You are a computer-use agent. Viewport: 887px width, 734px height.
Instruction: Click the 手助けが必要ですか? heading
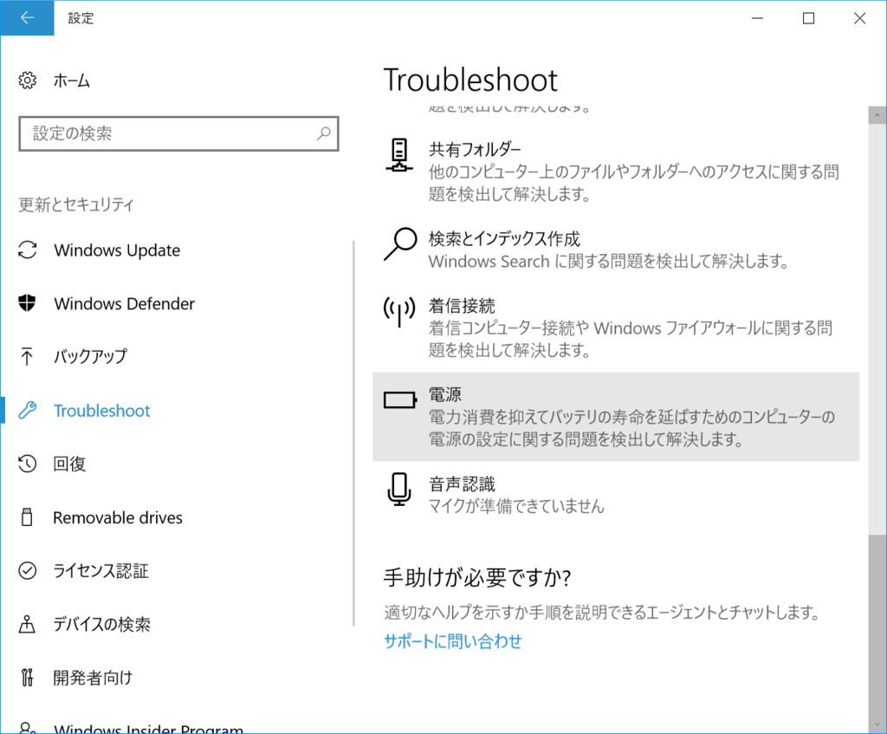click(477, 577)
